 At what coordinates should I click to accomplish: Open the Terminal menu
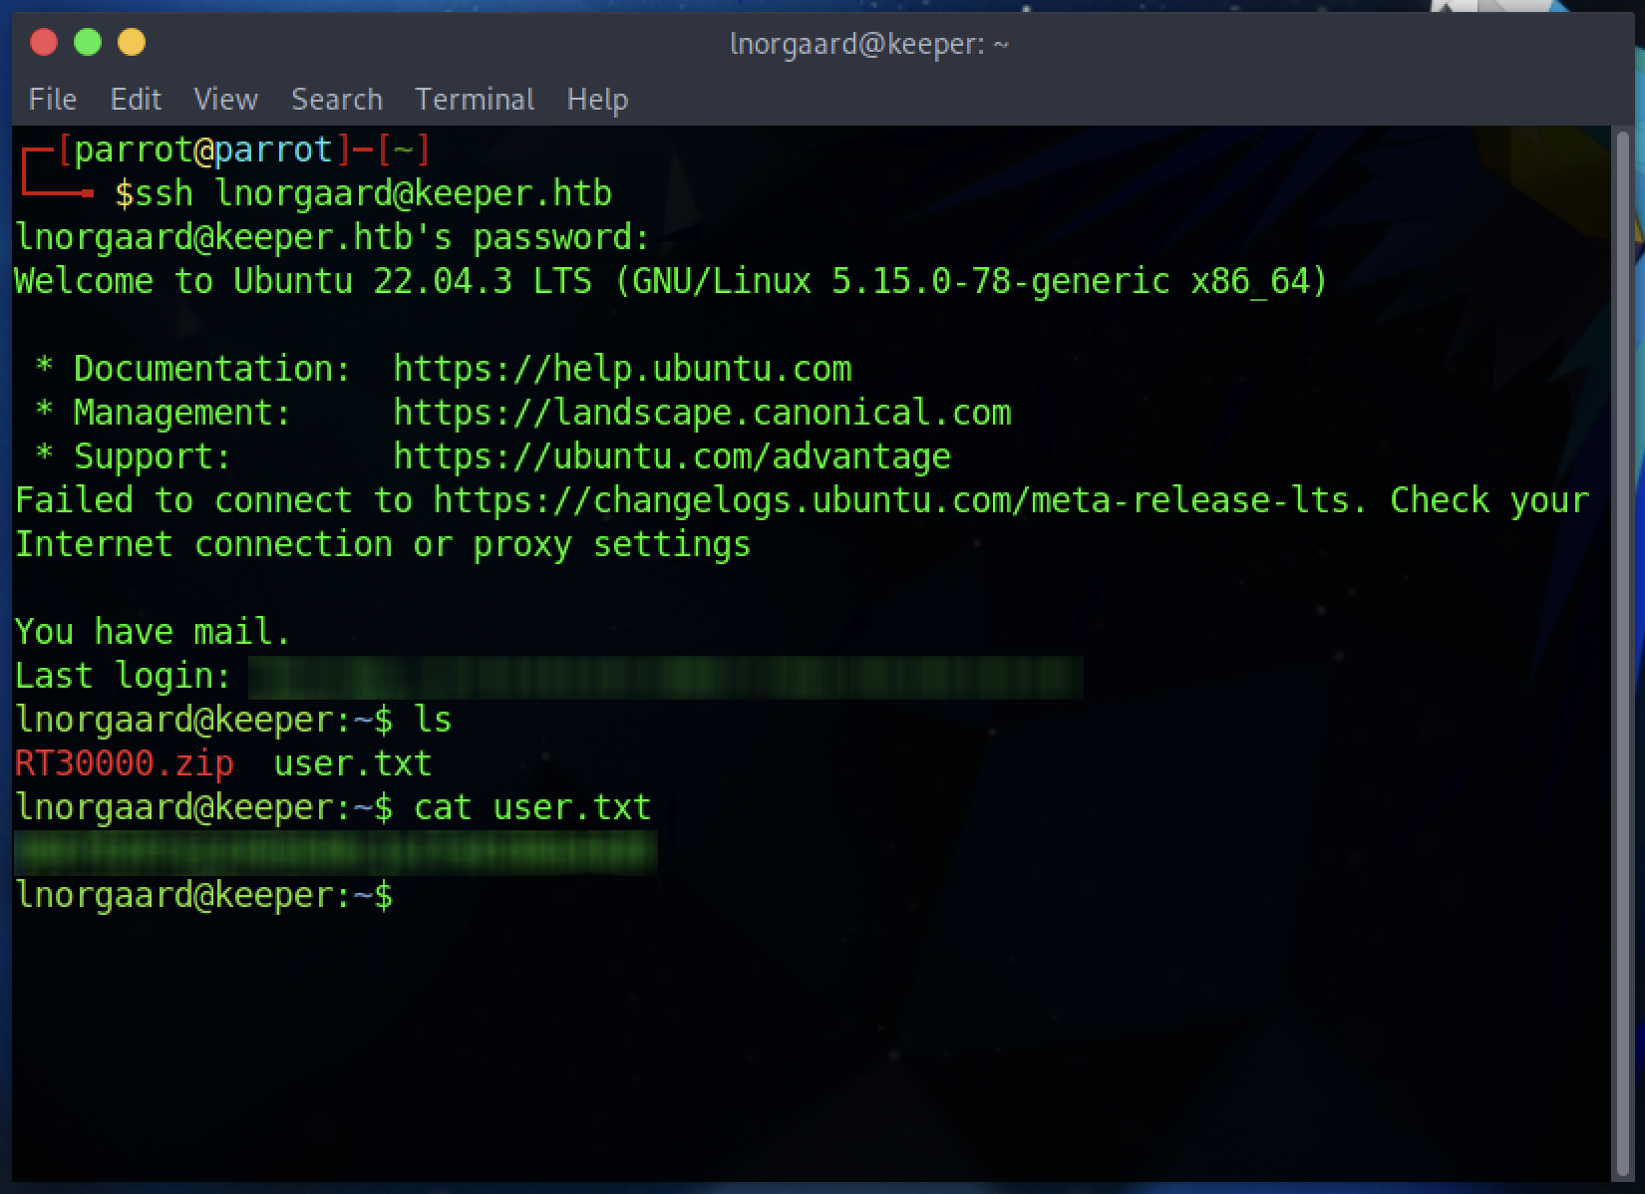[475, 100]
